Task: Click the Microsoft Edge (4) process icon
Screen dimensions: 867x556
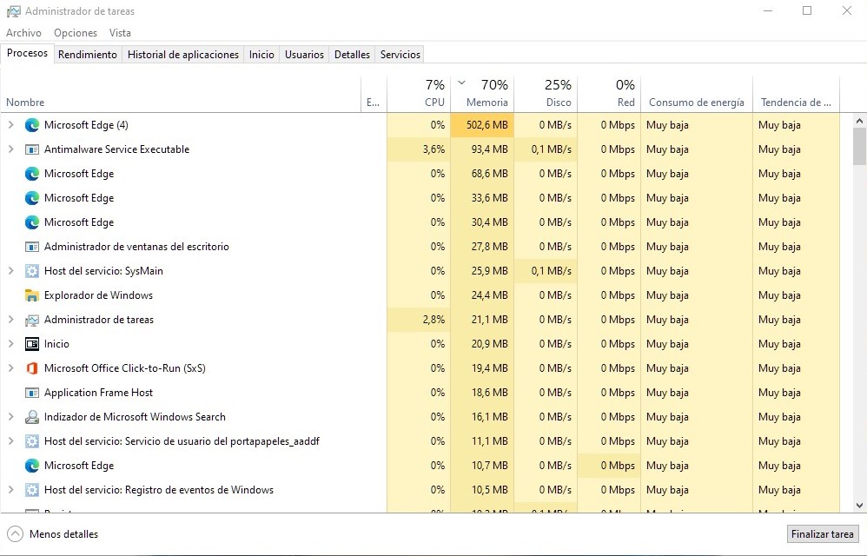Action: 32,125
